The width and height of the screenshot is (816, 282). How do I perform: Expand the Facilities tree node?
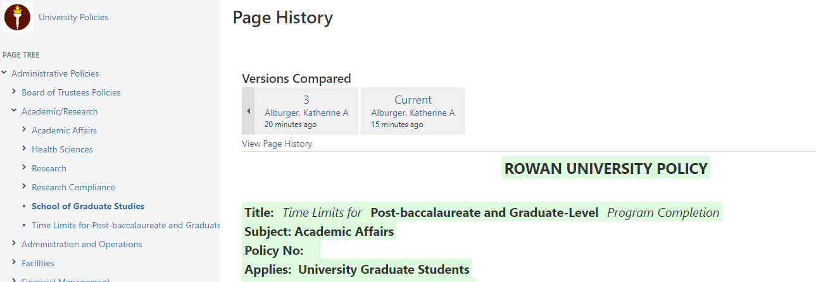(15, 262)
